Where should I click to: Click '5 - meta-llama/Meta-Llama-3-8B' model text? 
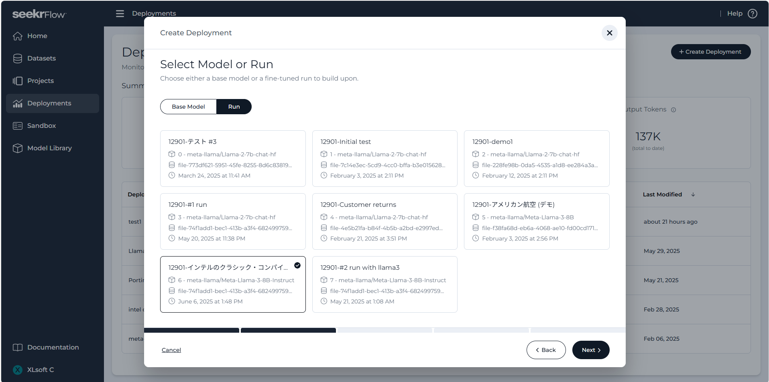click(528, 217)
